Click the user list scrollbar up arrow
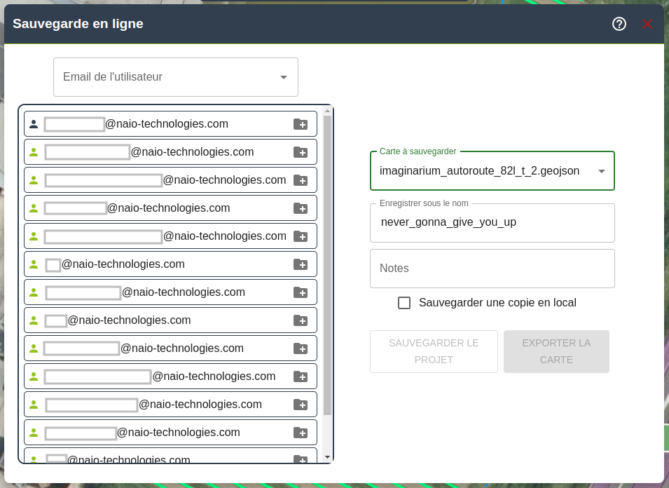The height and width of the screenshot is (488, 669). click(x=327, y=111)
